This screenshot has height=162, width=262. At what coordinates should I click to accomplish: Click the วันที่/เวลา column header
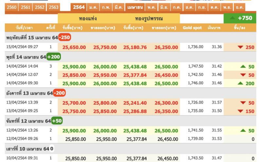tap(24, 28)
